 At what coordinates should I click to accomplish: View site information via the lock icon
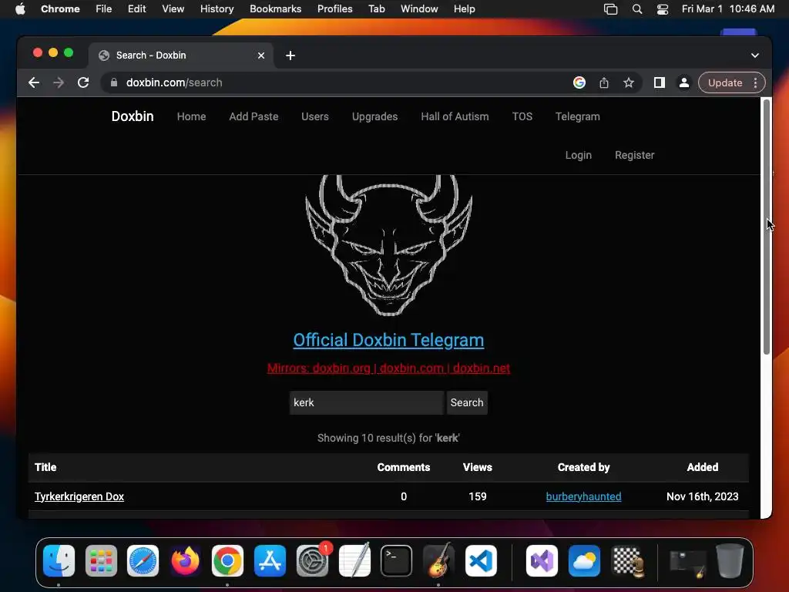[114, 82]
